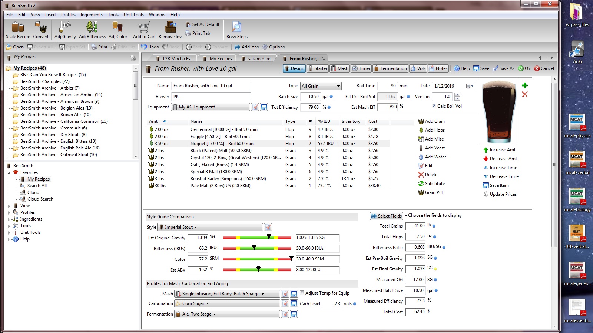Collapse the Favorites tree node

click(9, 172)
